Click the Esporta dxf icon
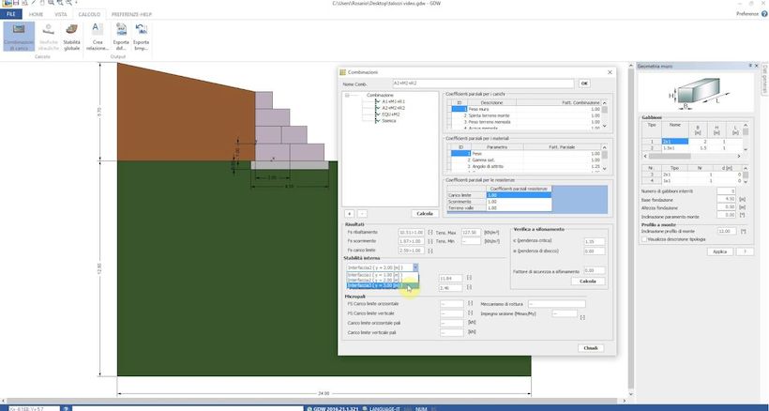Viewport: 769px width, 411px height. 122,37
